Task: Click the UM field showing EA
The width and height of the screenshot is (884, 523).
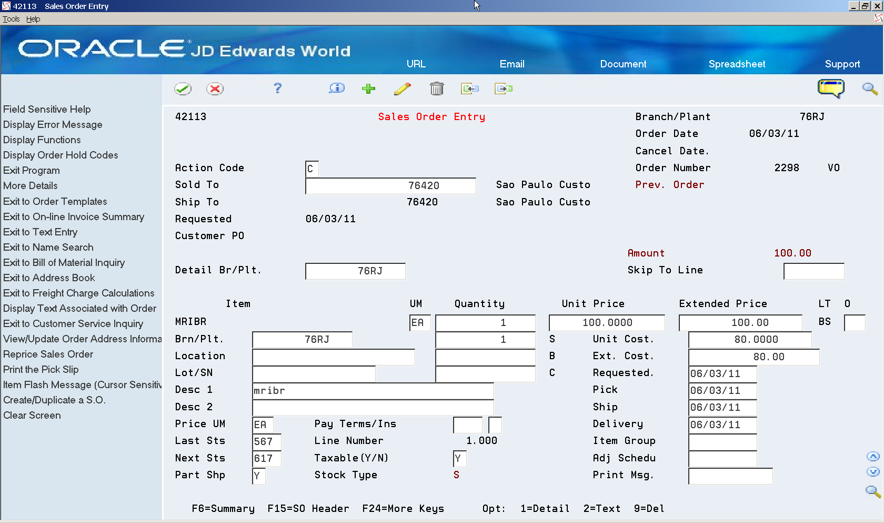Action: tap(420, 322)
